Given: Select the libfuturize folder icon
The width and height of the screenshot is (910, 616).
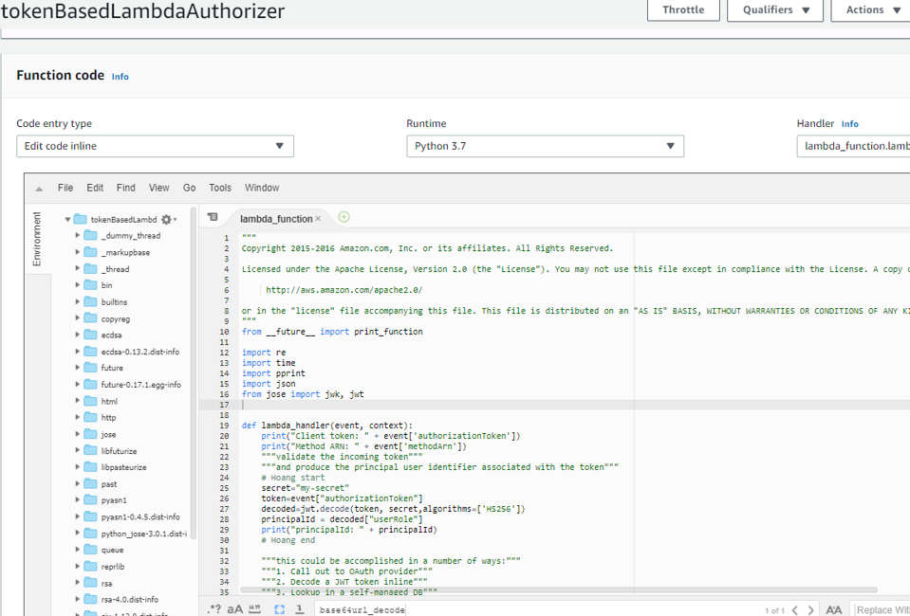Looking at the screenshot, I should tap(90, 451).
